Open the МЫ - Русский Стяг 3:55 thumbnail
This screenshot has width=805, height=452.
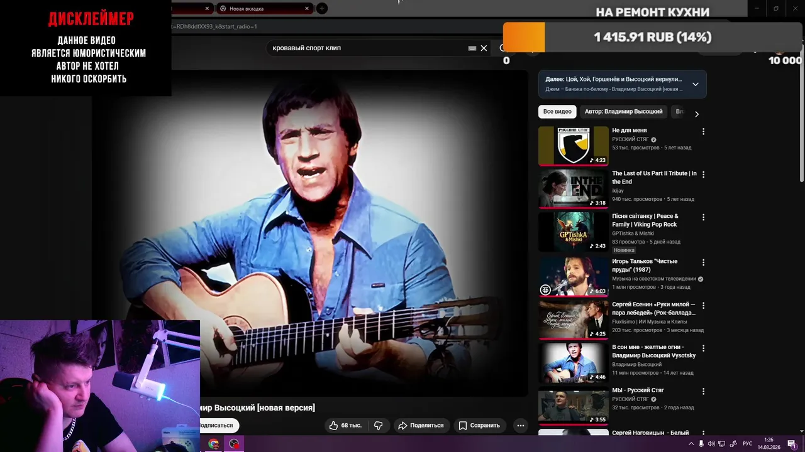574,406
